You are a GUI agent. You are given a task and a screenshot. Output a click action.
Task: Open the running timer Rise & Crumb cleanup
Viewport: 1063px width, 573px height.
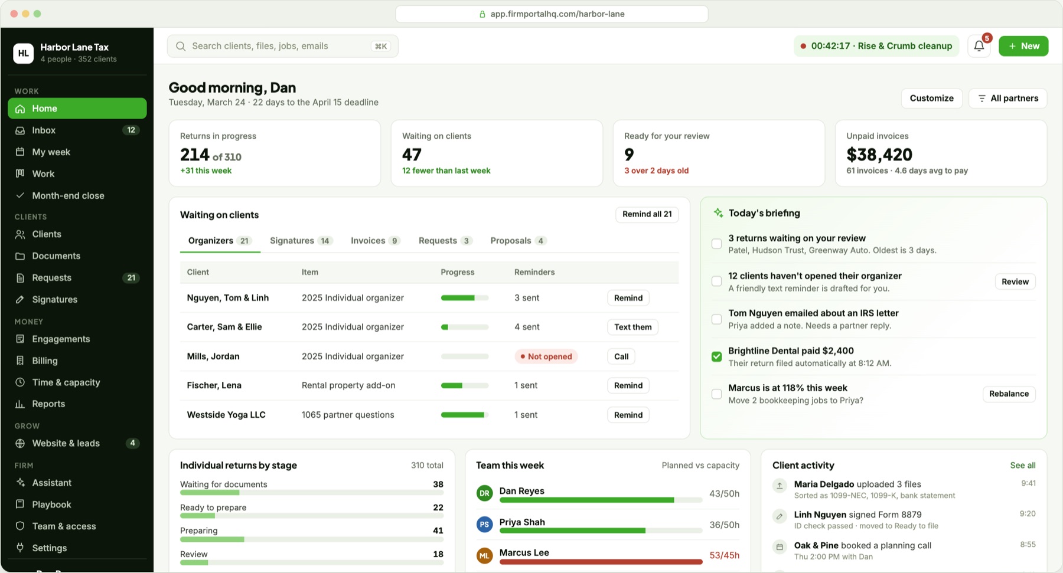click(x=876, y=46)
